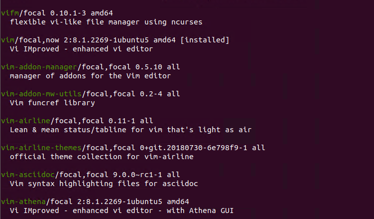
Task: Click 'Vim syntax highlighting files for asciidoc'
Action: click(x=104, y=184)
